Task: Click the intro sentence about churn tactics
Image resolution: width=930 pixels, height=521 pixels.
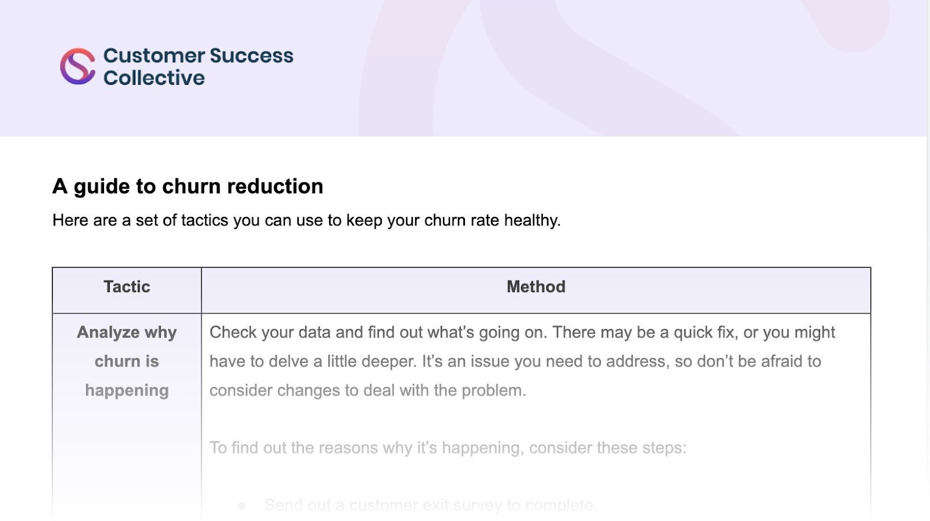Action: (x=306, y=221)
